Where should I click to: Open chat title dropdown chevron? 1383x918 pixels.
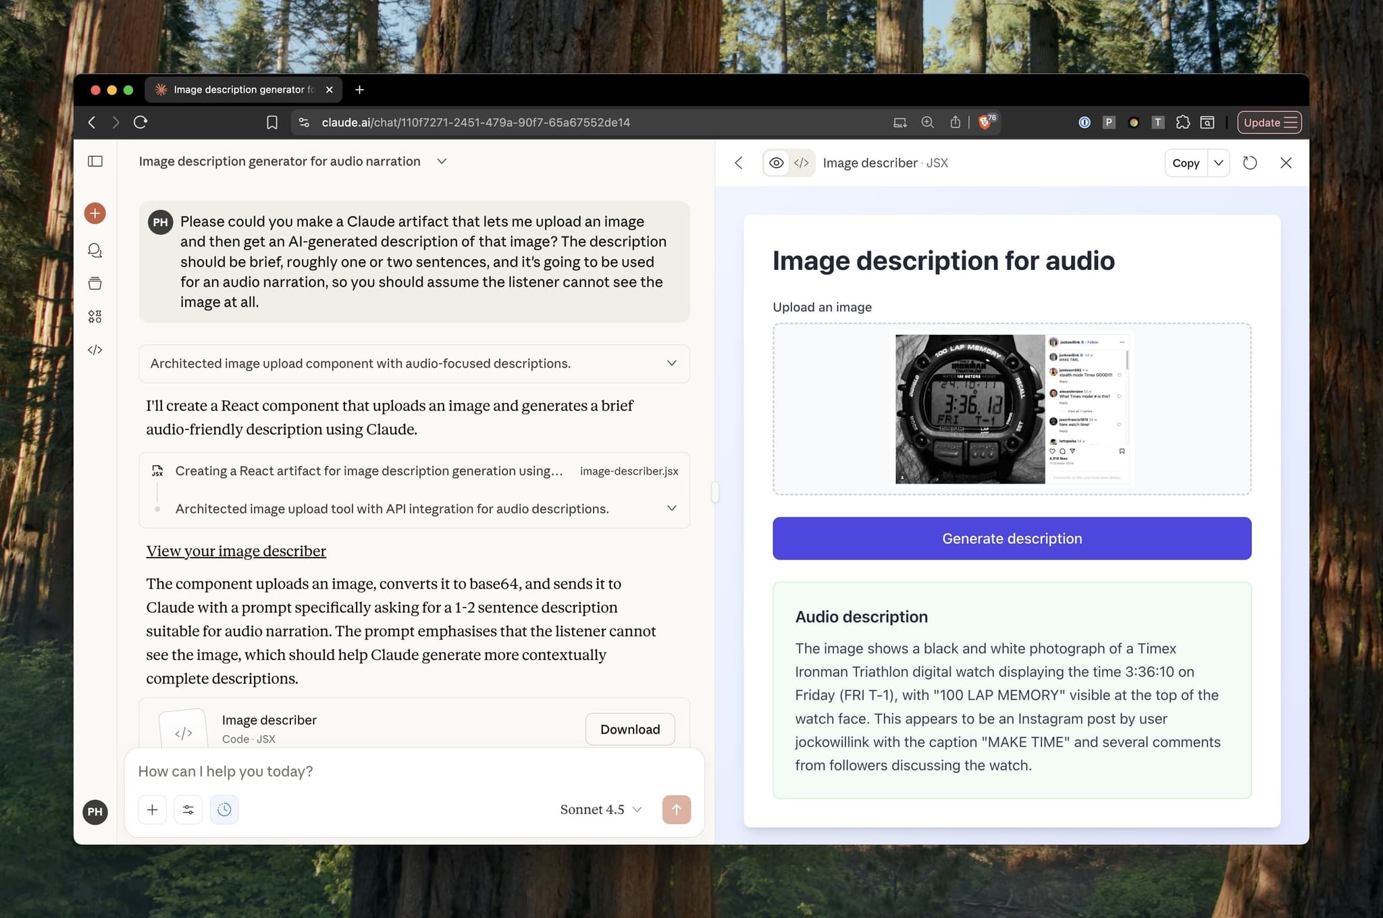(x=442, y=161)
